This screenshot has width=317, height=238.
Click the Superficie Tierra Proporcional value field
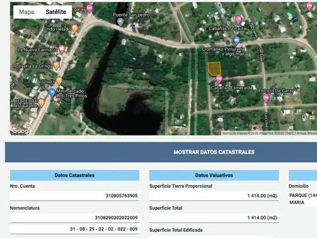(214, 196)
